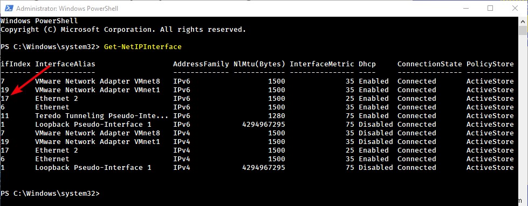Click the InterfaceMetric column header

(322, 64)
